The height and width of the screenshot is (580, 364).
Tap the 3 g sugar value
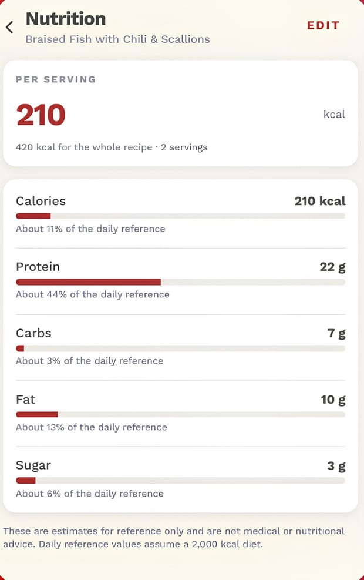pos(336,465)
